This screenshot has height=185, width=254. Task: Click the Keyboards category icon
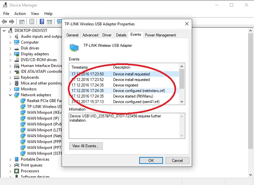(x=17, y=77)
